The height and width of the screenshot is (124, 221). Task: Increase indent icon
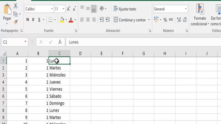coord(108,20)
